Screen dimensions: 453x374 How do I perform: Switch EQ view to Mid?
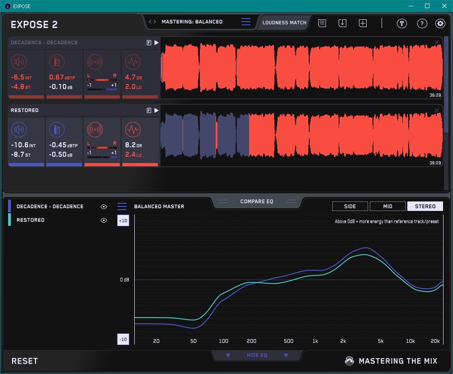(388, 206)
